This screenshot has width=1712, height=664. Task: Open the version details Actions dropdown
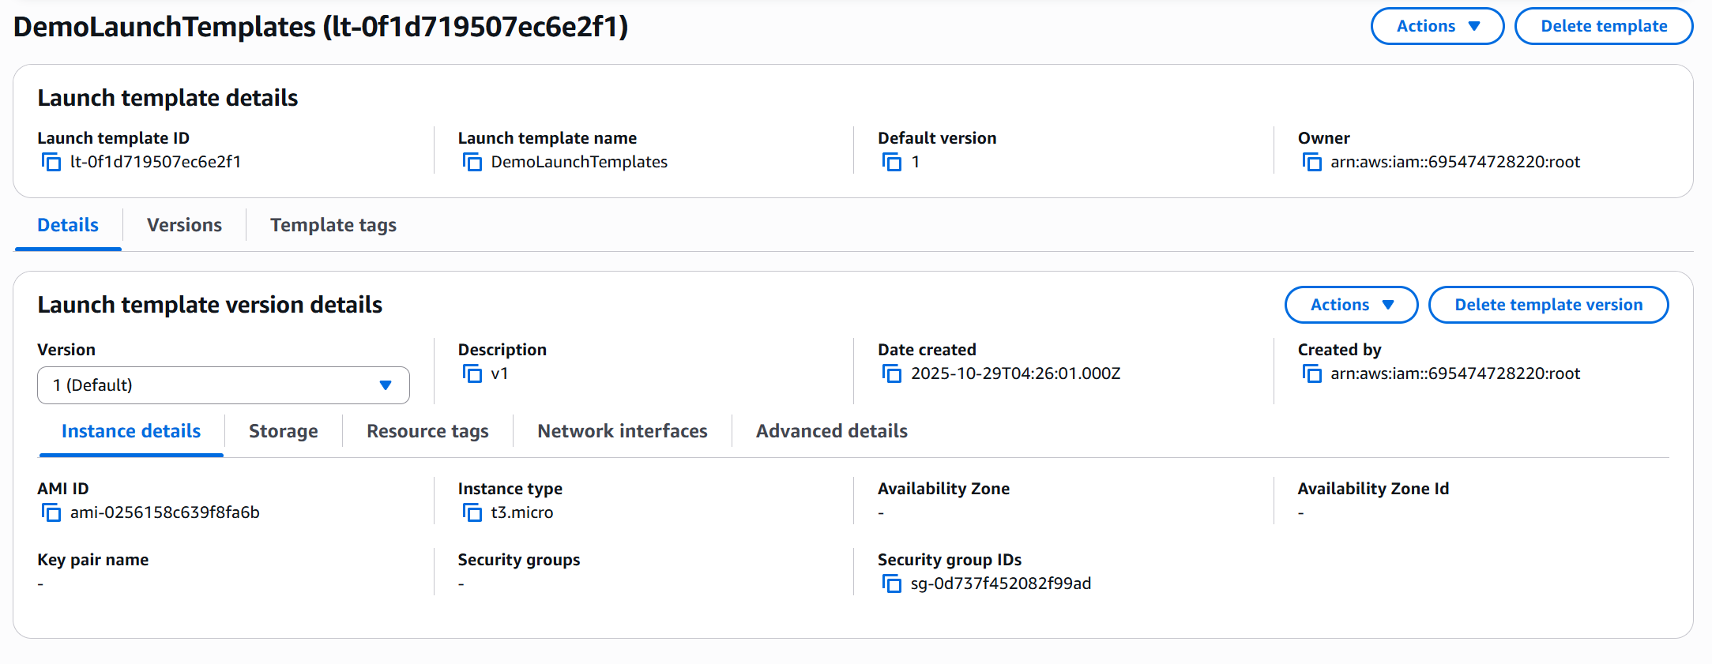pos(1351,305)
